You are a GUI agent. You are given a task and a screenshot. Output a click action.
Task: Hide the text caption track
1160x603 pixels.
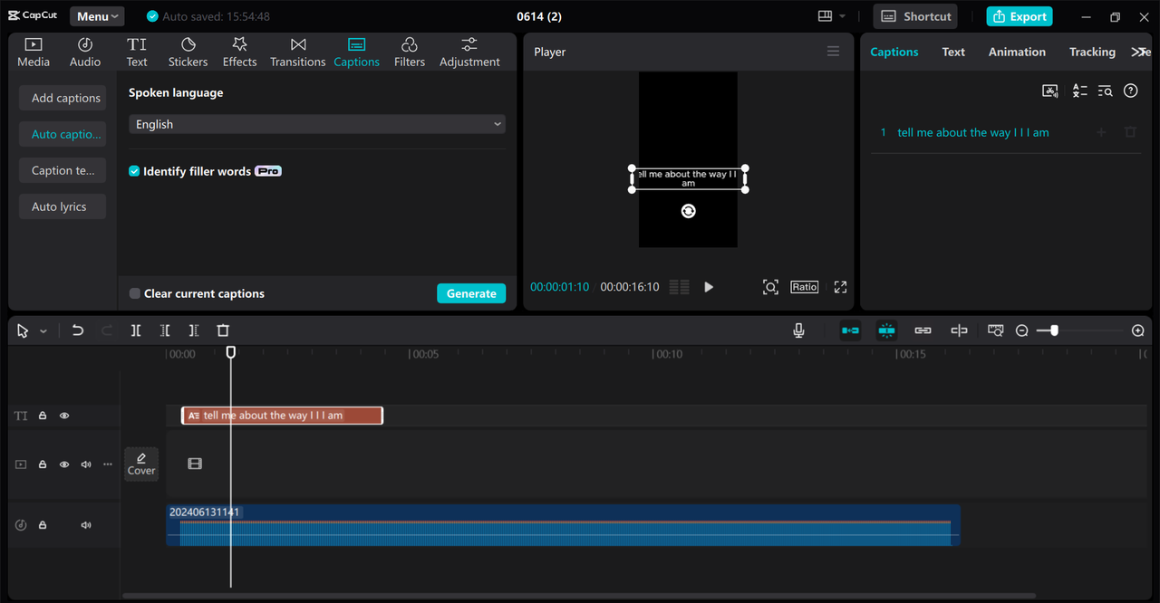[64, 416]
